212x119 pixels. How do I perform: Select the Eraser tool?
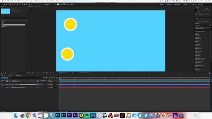[x=26, y=4]
